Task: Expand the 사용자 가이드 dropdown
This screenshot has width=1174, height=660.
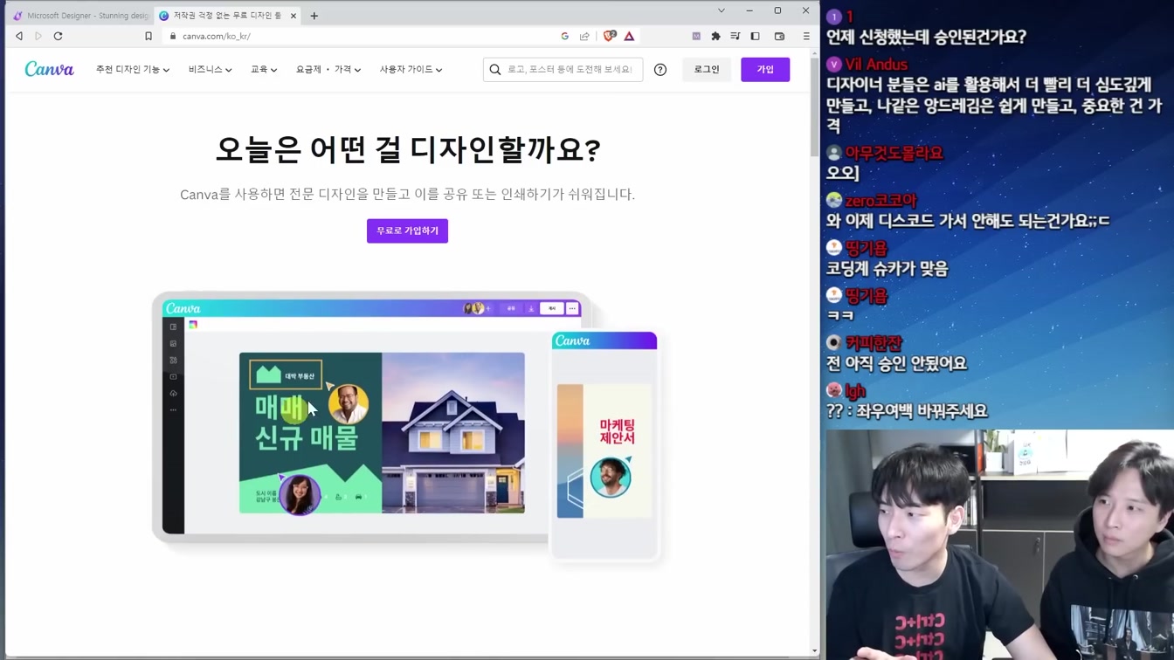Action: click(411, 70)
